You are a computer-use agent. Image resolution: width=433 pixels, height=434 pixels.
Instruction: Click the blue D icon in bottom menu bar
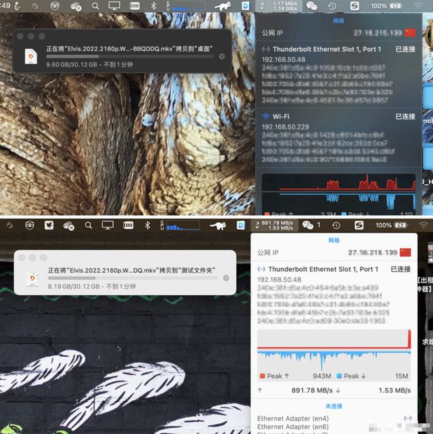pyautogui.click(x=241, y=225)
